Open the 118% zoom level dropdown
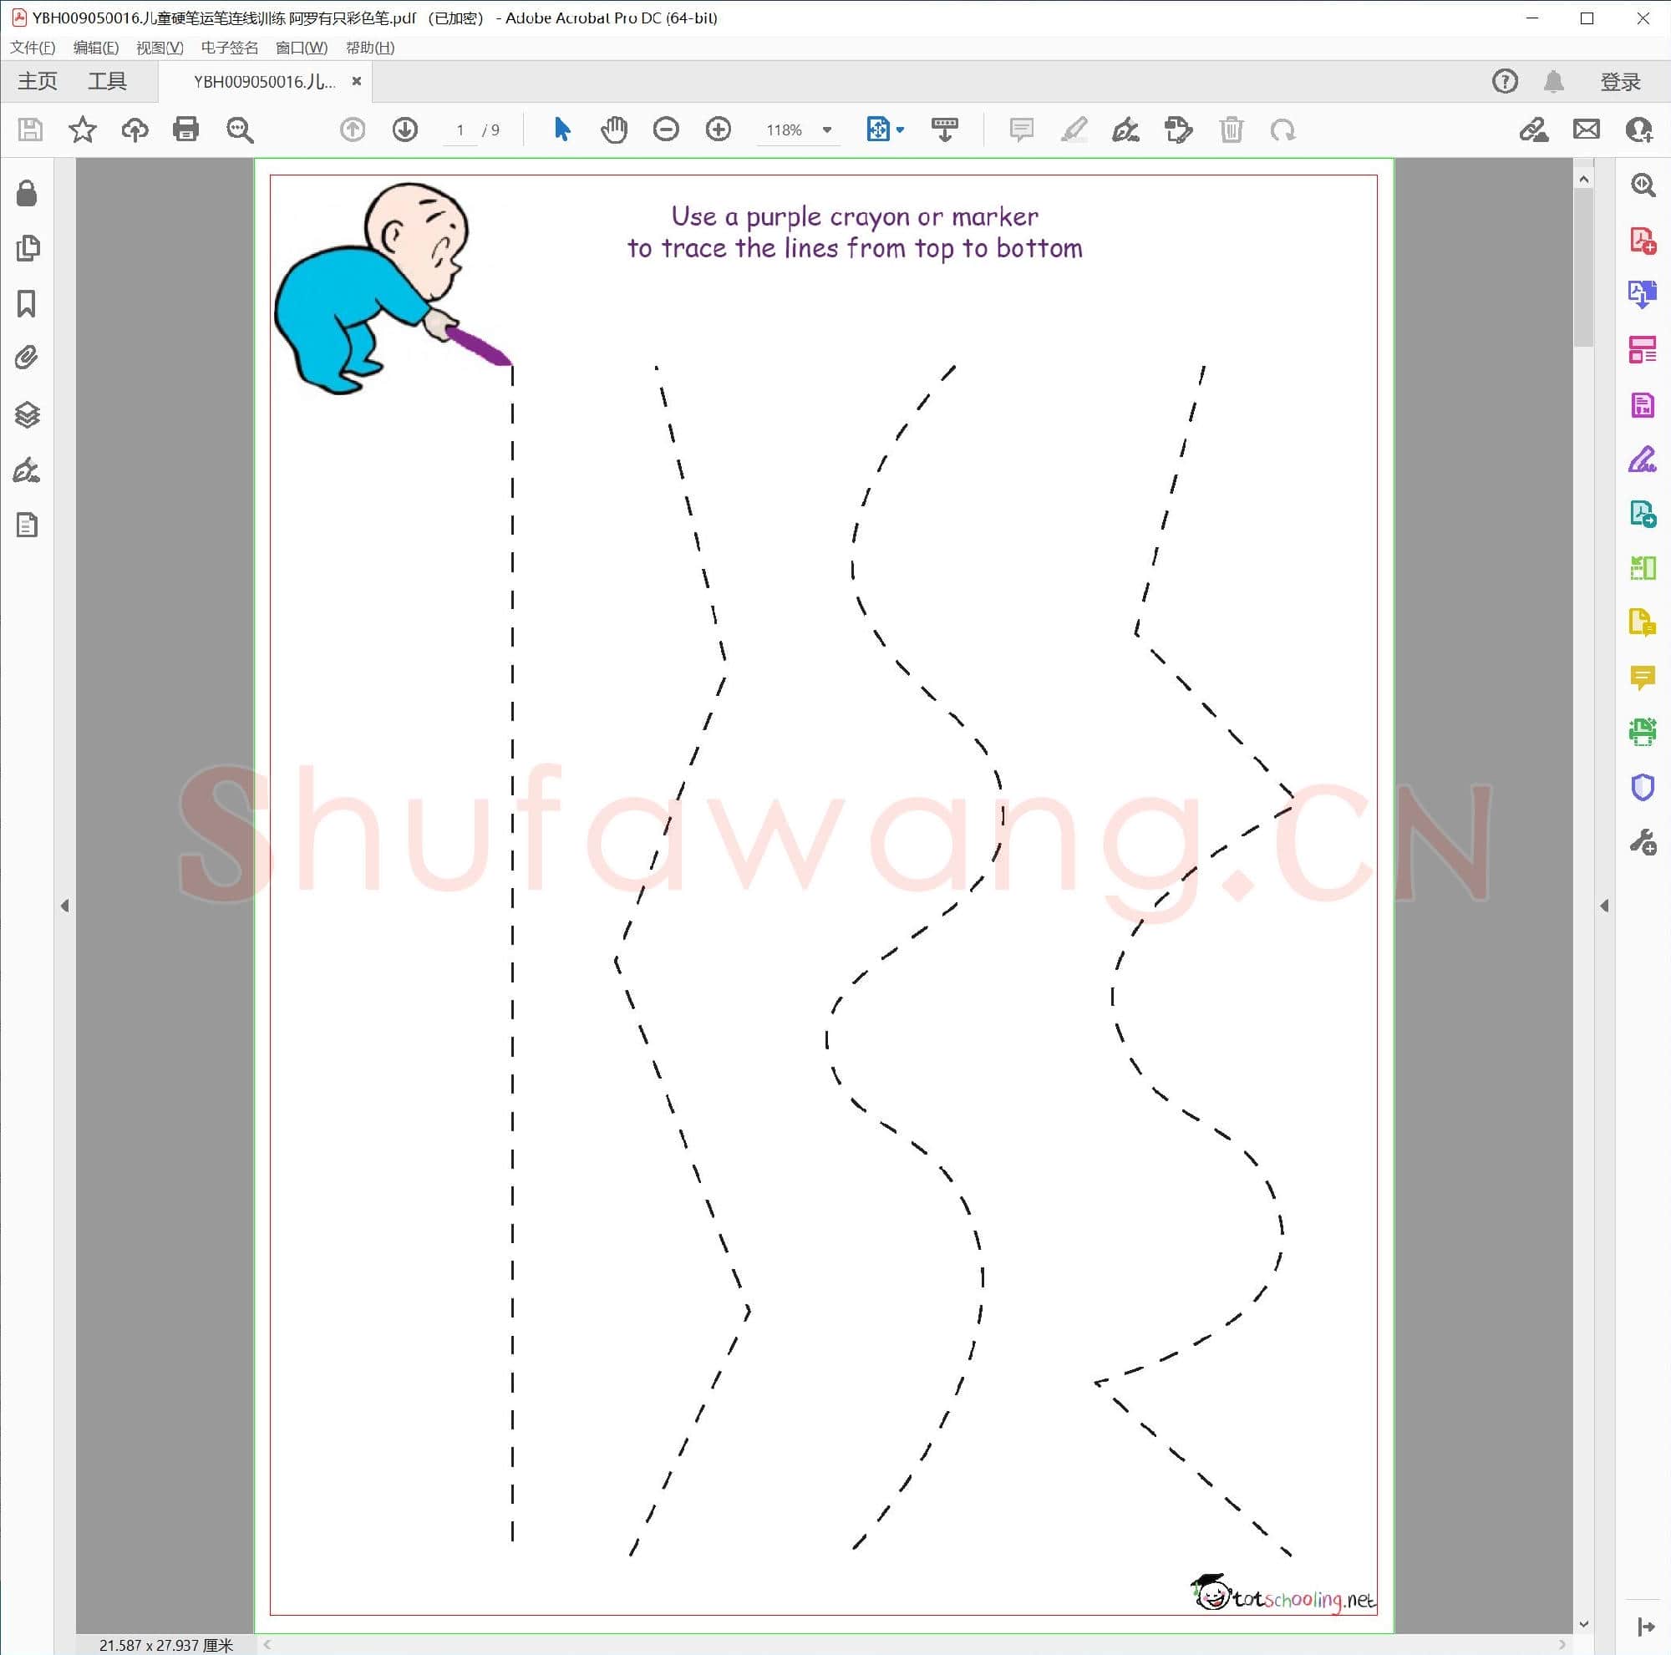Screen dimensions: 1671x1655 coord(827,129)
